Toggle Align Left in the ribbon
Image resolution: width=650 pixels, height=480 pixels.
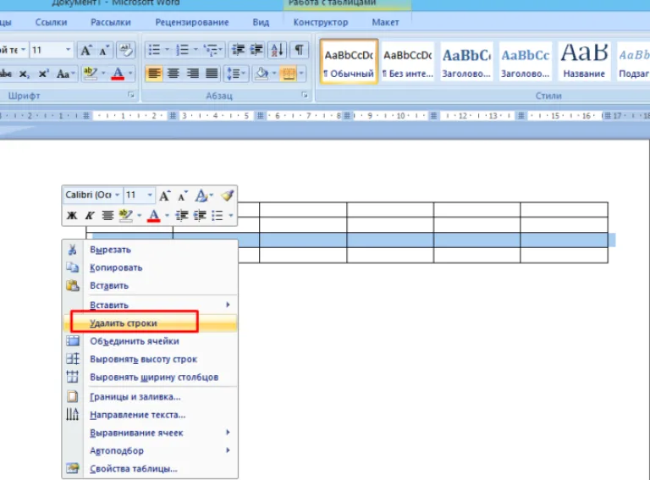pyautogui.click(x=154, y=74)
